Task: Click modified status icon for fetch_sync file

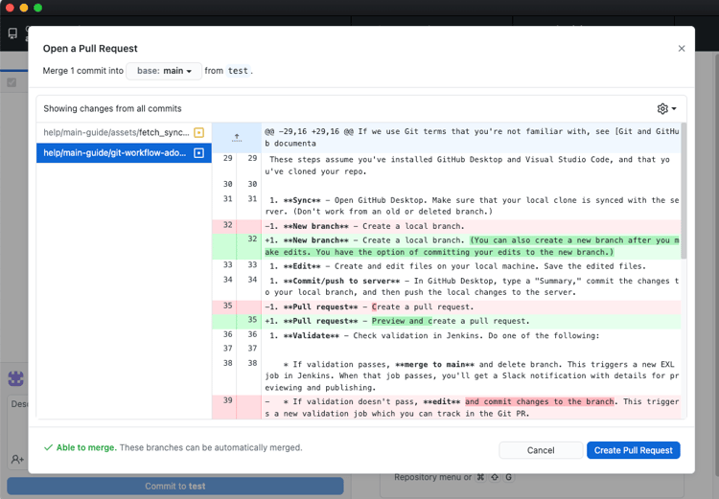Action: [x=199, y=133]
